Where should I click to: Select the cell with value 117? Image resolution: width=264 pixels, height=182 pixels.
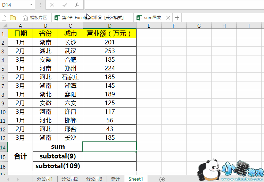point(110,112)
